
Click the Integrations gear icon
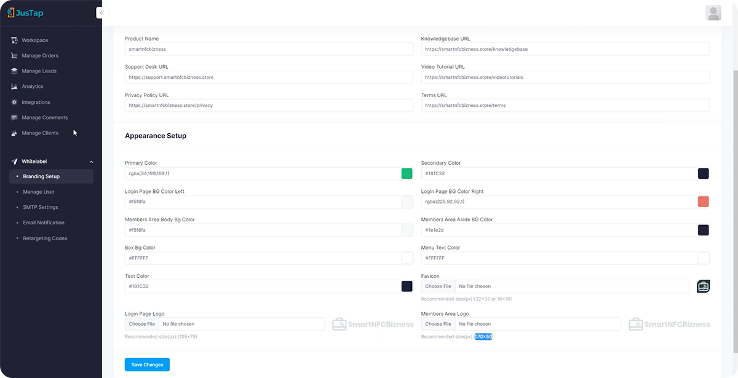tap(14, 102)
